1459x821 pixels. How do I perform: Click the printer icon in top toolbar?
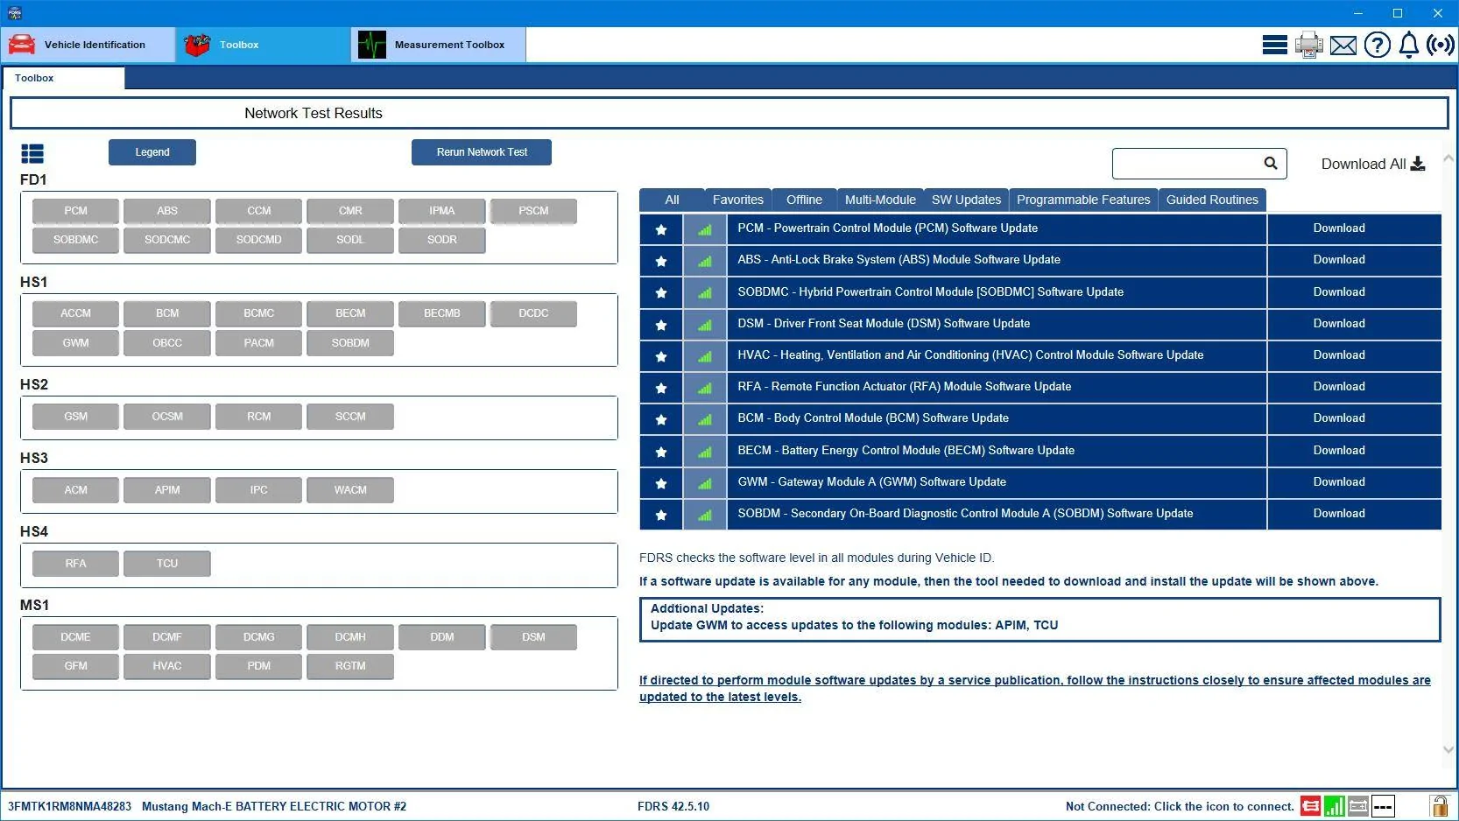click(1309, 45)
